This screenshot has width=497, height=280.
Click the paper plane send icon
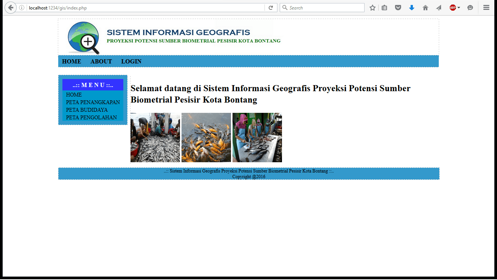tap(438, 8)
